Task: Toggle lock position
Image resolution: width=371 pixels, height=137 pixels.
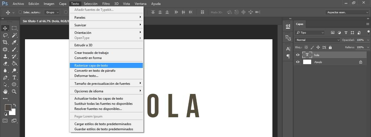Action: (x=318, y=47)
